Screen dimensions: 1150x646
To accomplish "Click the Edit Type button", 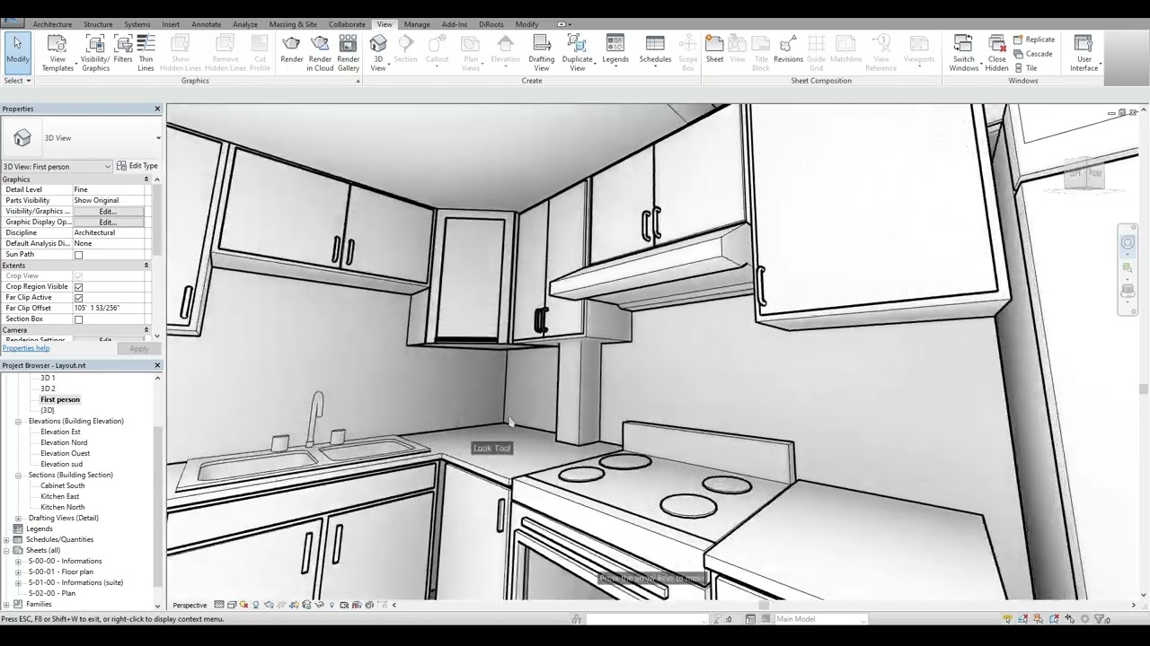I will 137,166.
